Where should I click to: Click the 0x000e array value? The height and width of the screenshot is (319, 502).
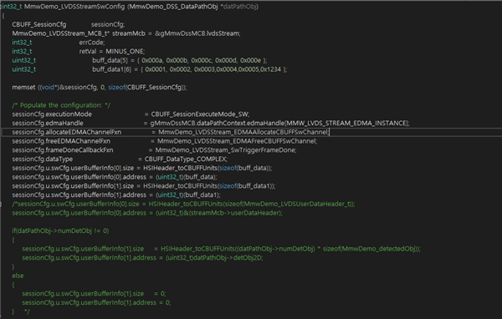(250, 60)
